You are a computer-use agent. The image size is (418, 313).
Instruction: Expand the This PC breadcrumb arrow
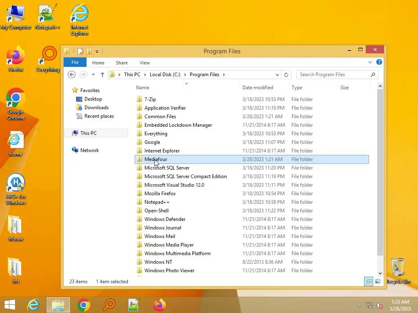point(145,75)
